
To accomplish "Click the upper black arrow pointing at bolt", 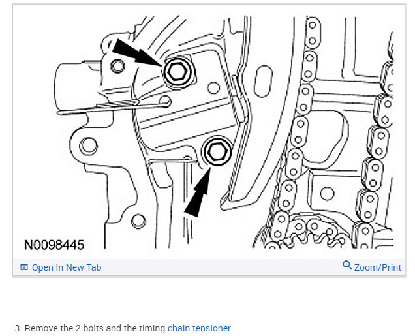I will click(136, 53).
